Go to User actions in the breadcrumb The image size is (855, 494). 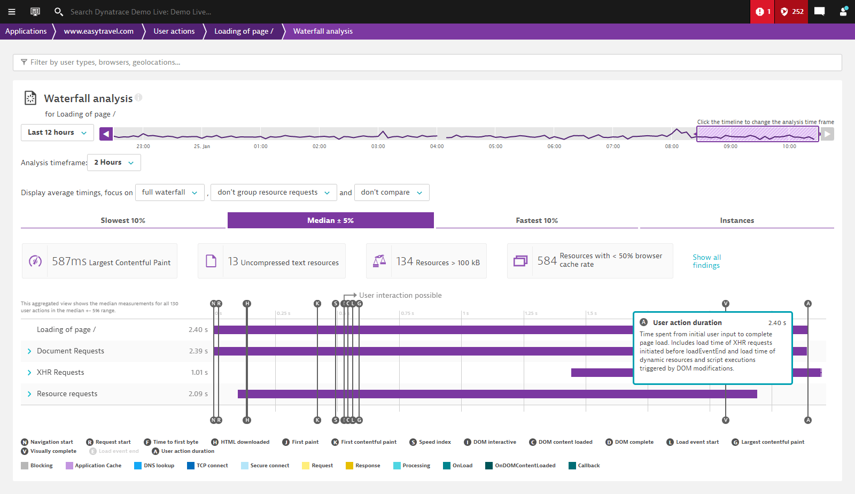tap(174, 32)
